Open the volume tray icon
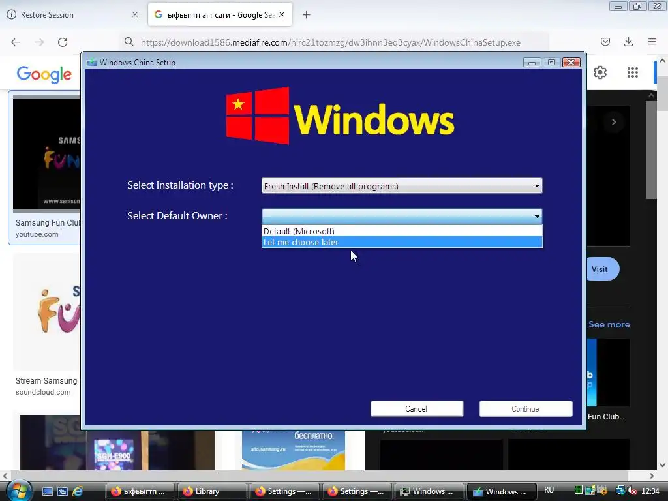The width and height of the screenshot is (668, 501). 632,491
